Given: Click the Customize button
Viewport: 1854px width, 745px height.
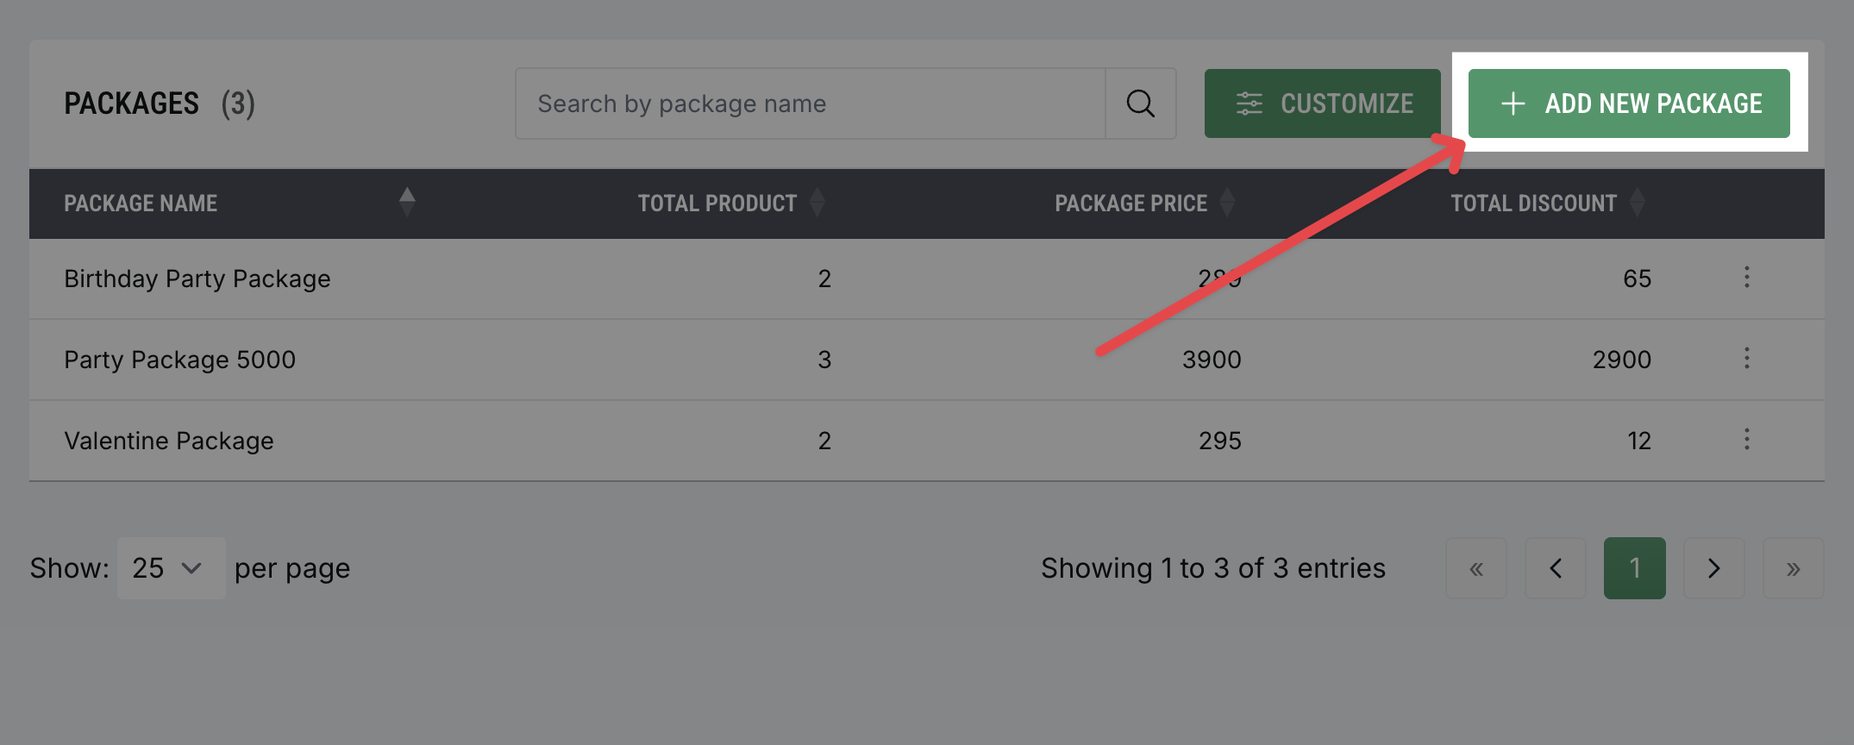Looking at the screenshot, I should (1322, 103).
